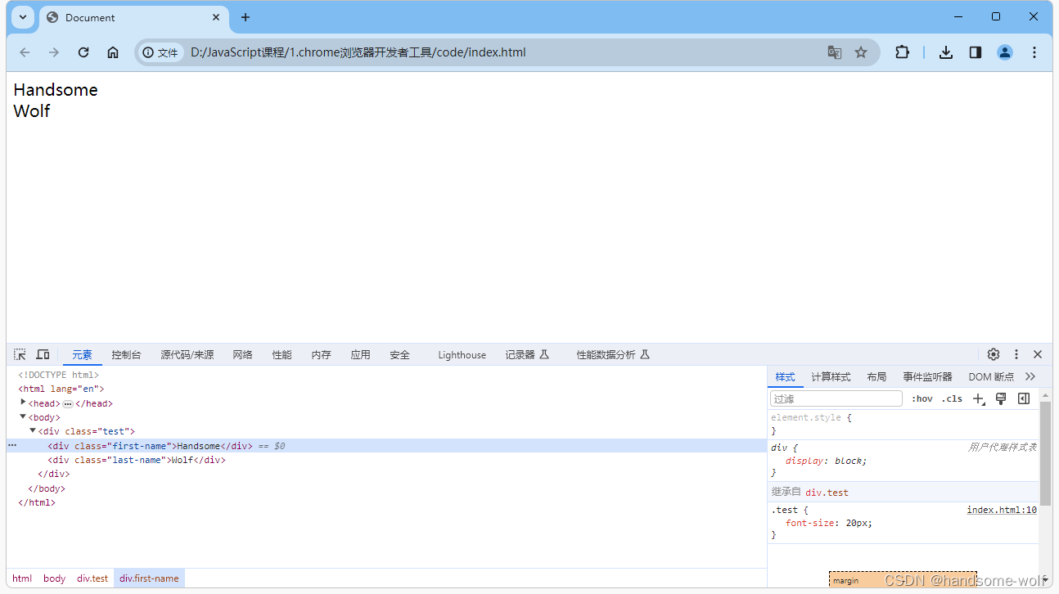Bookmark this page with the star
Image resolution: width=1059 pixels, height=594 pixels.
861,52
